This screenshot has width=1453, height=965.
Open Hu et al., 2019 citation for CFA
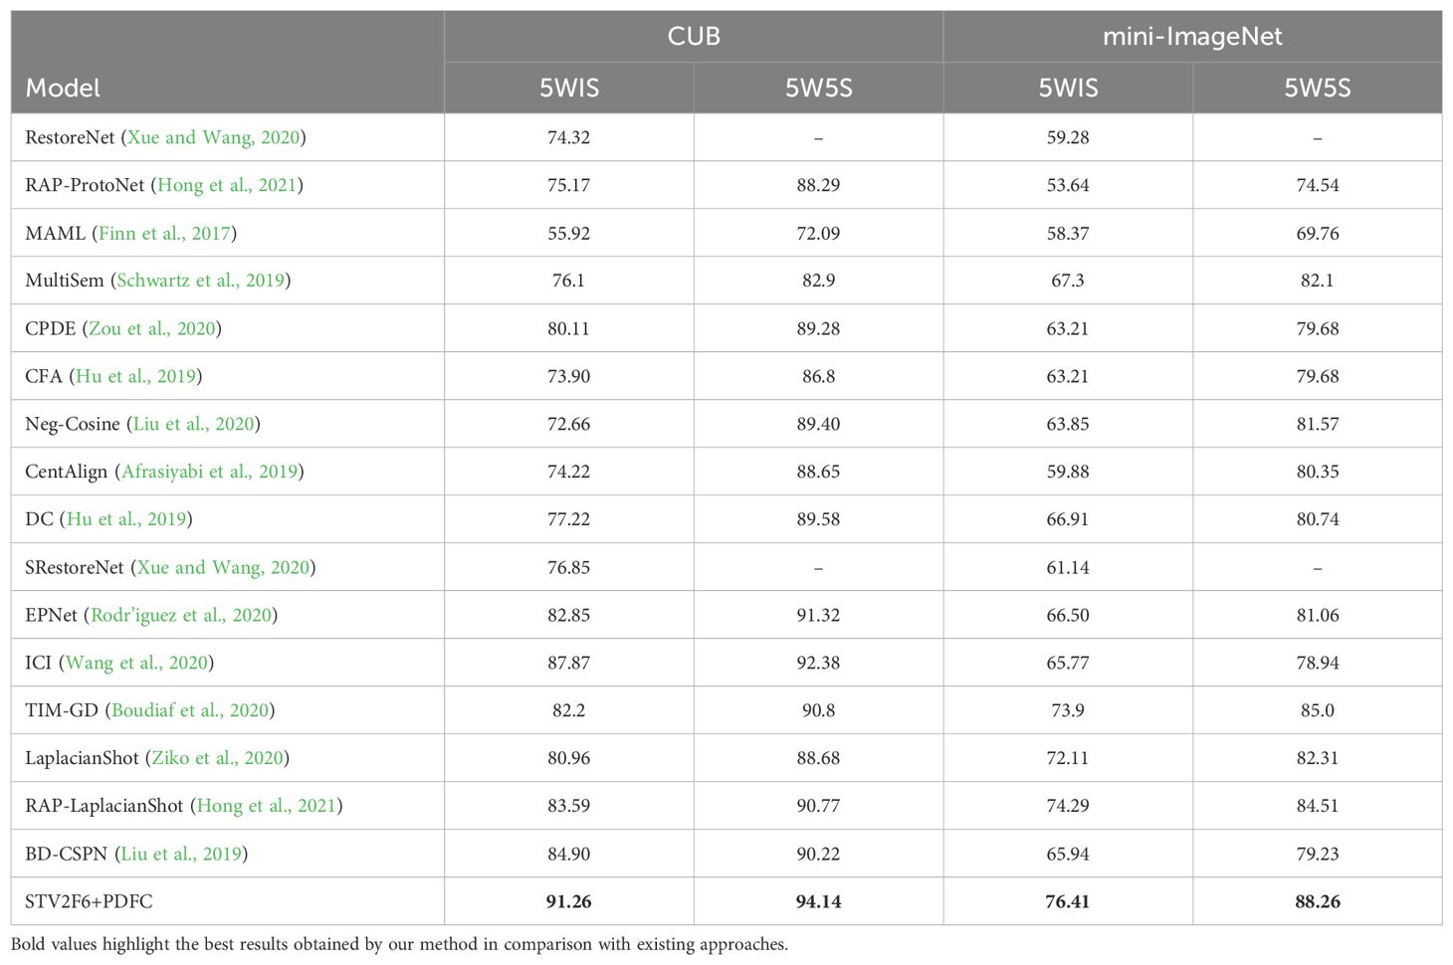click(x=136, y=376)
